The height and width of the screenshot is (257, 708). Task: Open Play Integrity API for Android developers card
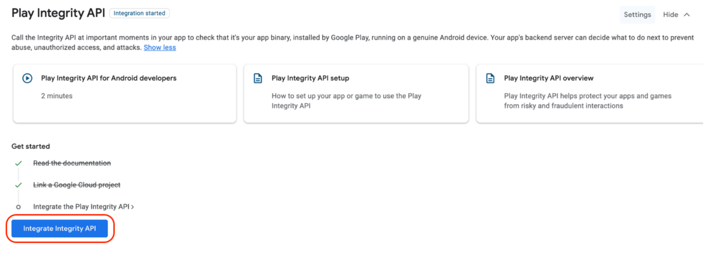coord(125,94)
